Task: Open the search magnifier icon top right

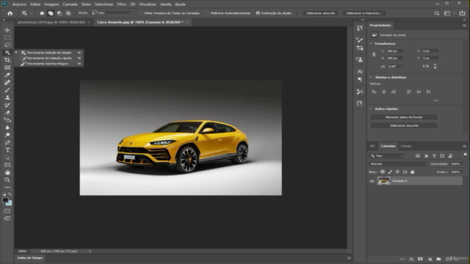Action: pos(437,13)
